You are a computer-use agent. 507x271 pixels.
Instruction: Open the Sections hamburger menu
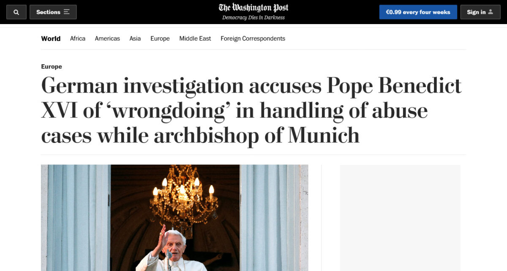tap(53, 12)
